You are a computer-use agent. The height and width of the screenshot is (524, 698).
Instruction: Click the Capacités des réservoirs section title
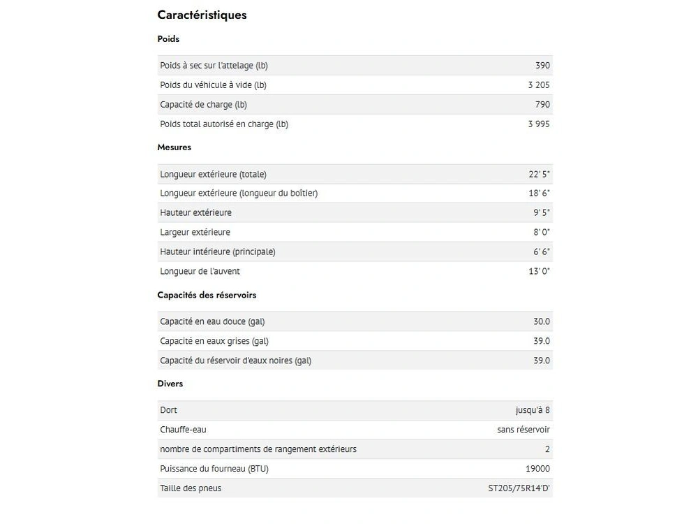207,295
